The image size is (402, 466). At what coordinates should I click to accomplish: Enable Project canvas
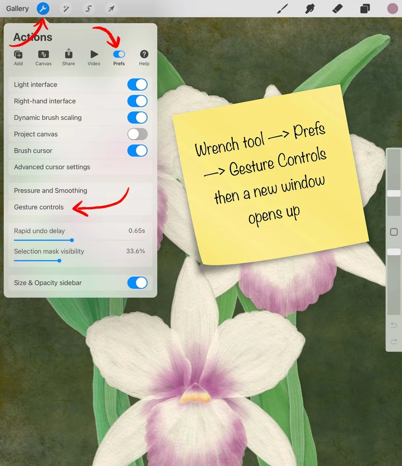137,134
